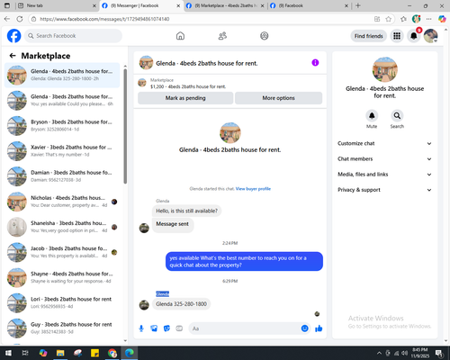This screenshot has height=360, width=450.
Task: Switch to the New tab browser tab
Action: (x=57, y=5)
